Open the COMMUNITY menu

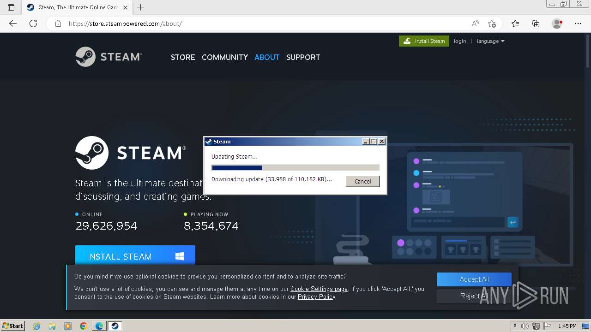pos(225,57)
